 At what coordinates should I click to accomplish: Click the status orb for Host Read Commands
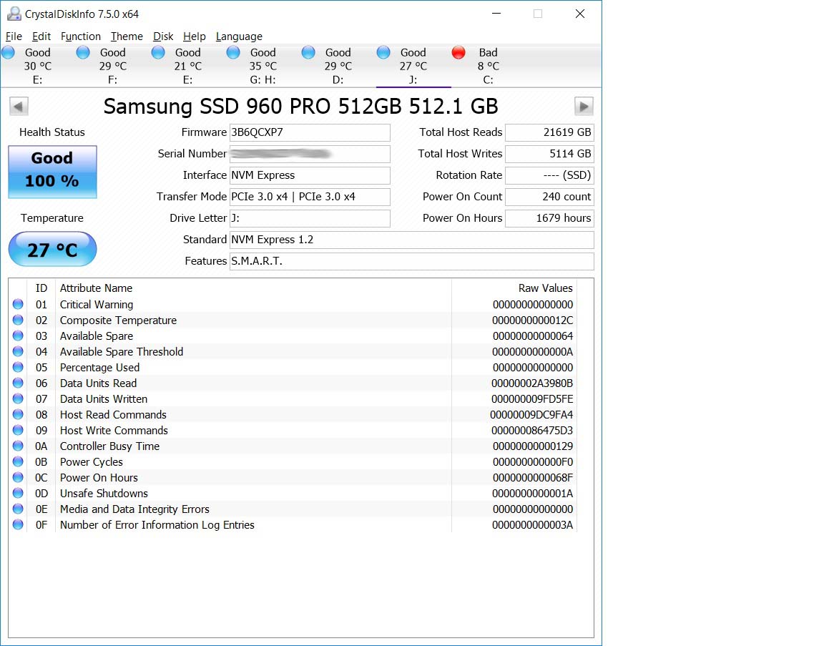pyautogui.click(x=18, y=414)
